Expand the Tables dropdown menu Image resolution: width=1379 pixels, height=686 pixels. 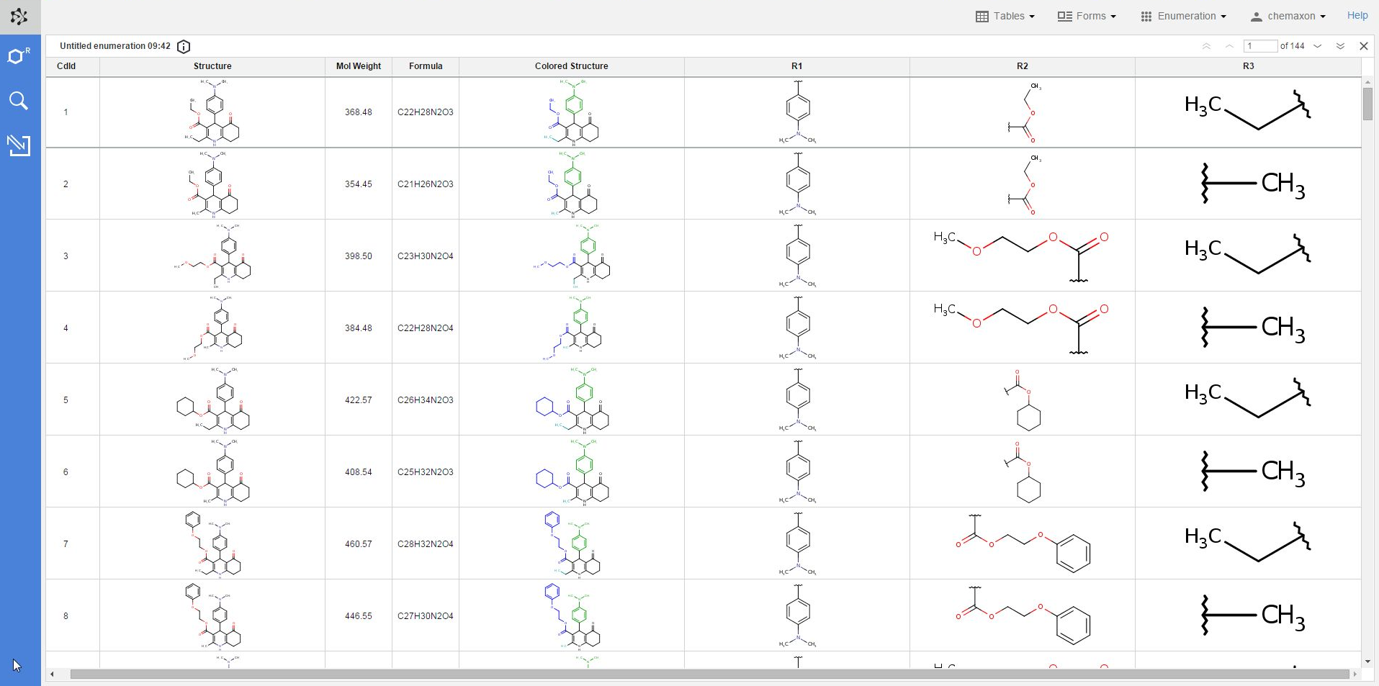click(1005, 16)
